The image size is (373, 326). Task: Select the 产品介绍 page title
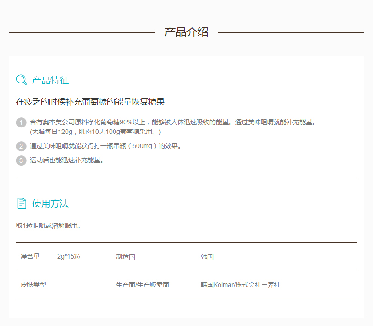pos(186,32)
